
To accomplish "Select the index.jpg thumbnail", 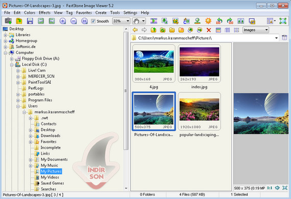I will point(199,66).
